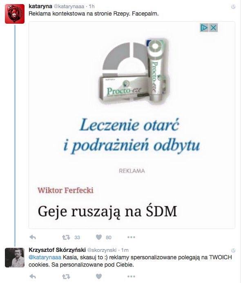
Task: Click the globe icon on Skórzyński's reply
Action: 233,251
